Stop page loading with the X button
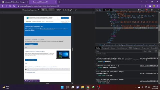Viewport: 160px width, 90px height. click(10, 6)
